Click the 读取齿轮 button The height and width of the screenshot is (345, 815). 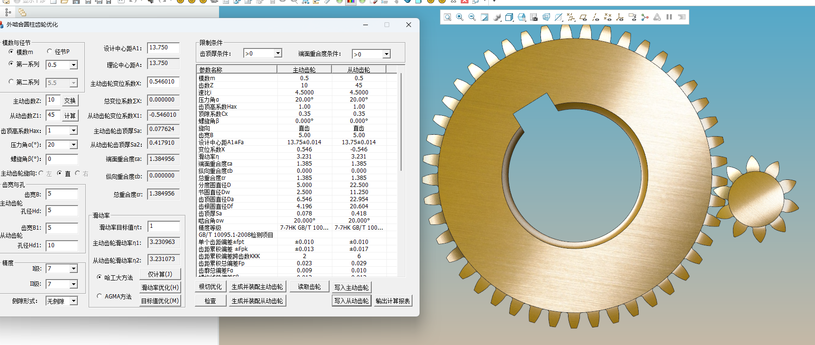(309, 287)
